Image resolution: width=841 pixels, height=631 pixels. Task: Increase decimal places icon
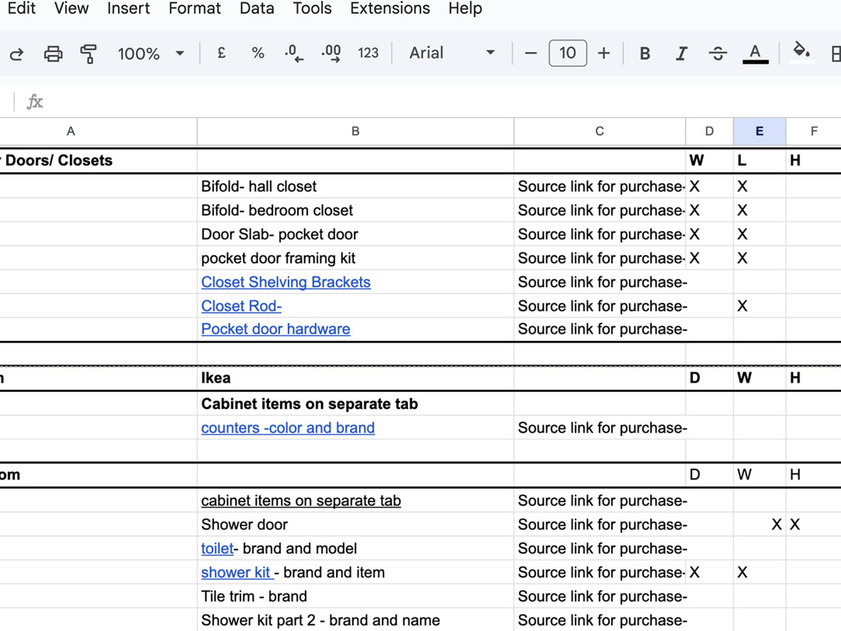click(x=331, y=53)
